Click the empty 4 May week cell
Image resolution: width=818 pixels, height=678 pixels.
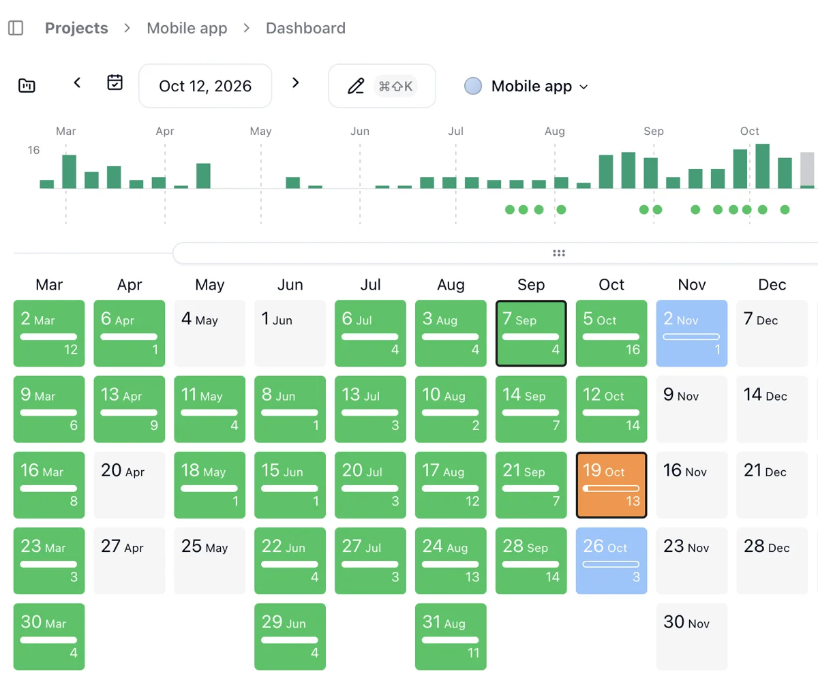point(209,333)
